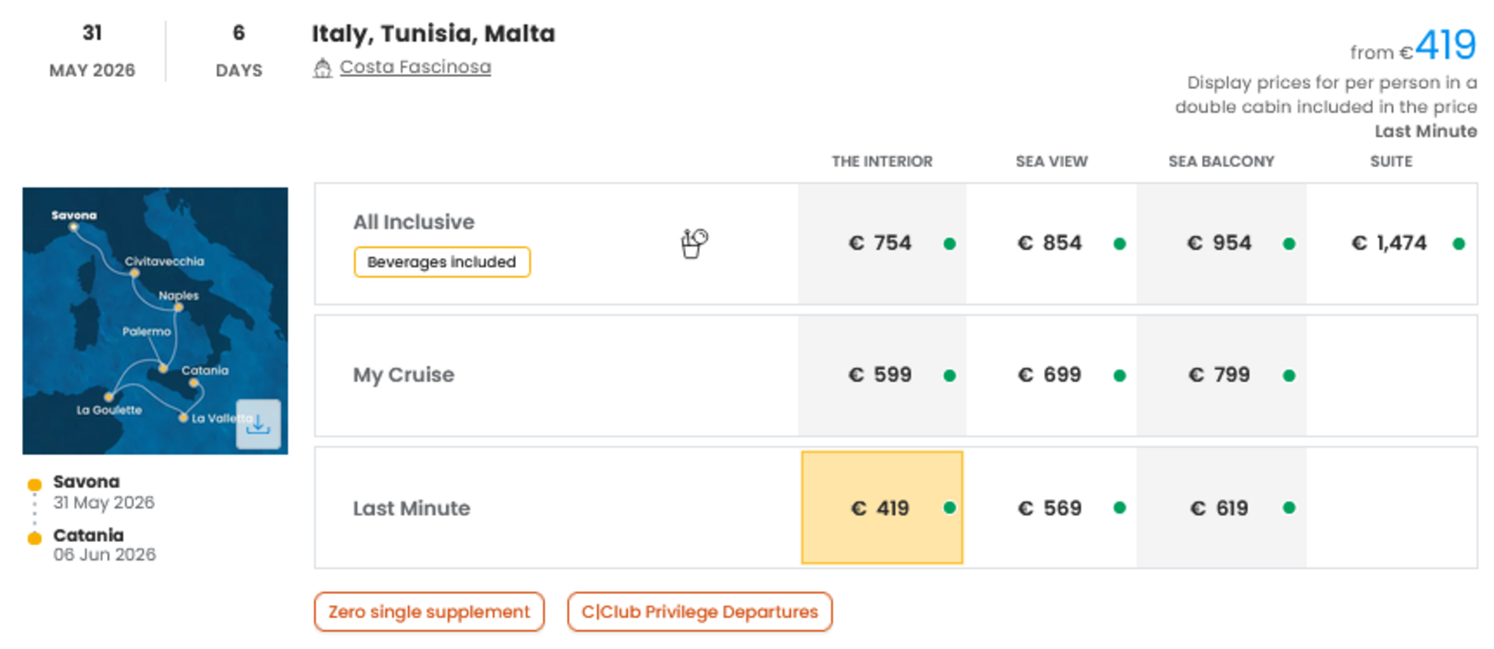Toggle the green indicator beside My Cruise €599

click(949, 374)
